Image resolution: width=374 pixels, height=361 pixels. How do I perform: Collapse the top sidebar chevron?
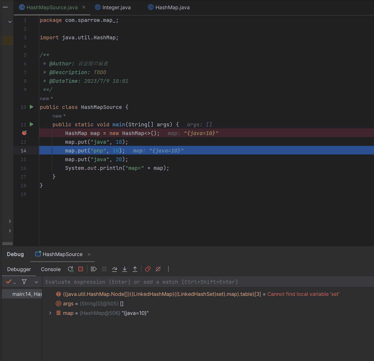(x=10, y=22)
